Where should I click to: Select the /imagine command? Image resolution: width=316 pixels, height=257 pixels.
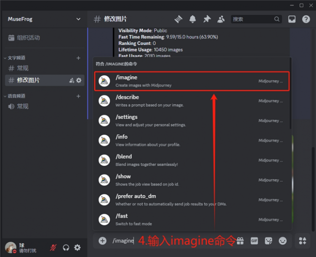coord(192,81)
